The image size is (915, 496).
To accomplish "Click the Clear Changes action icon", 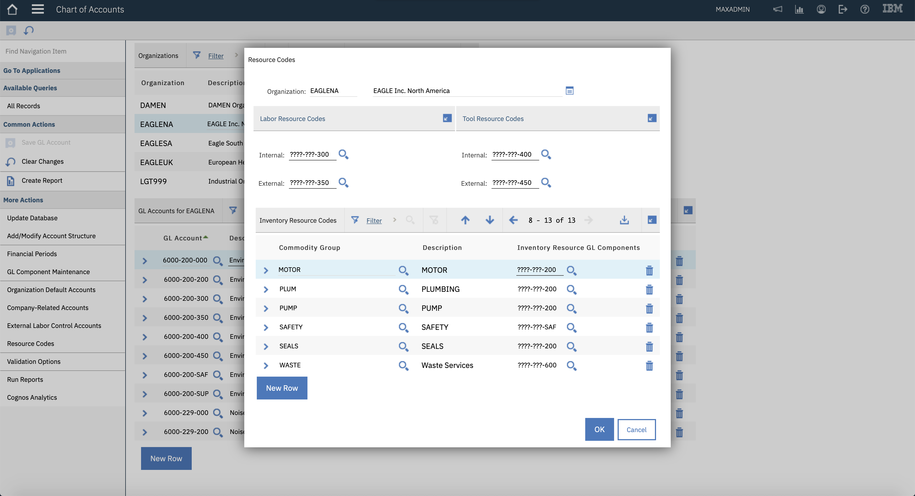I will pyautogui.click(x=10, y=162).
